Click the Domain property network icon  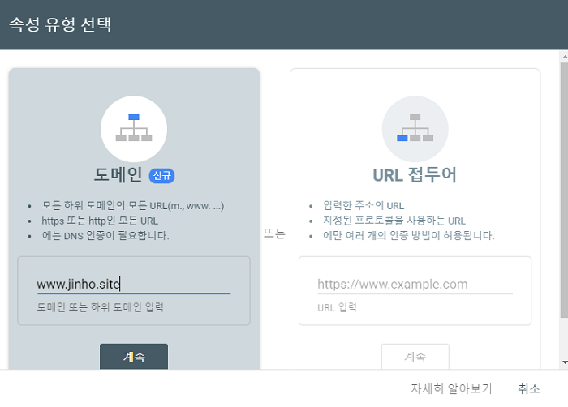[134, 128]
